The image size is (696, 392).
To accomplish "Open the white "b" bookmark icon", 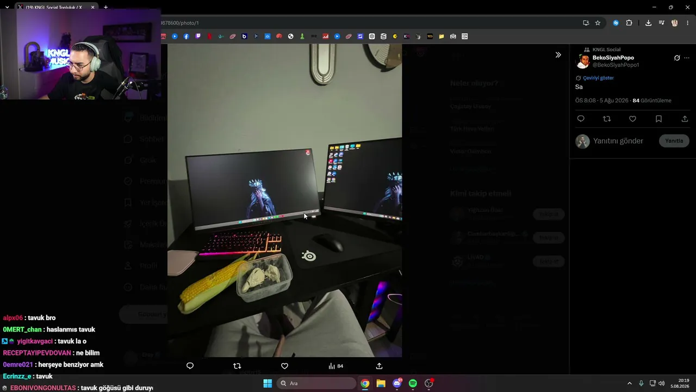I will click(x=244, y=36).
